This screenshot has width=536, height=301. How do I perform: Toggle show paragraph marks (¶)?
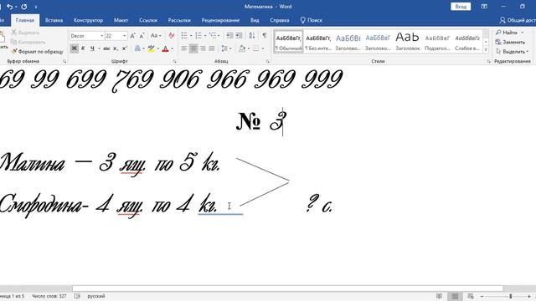tap(265, 35)
